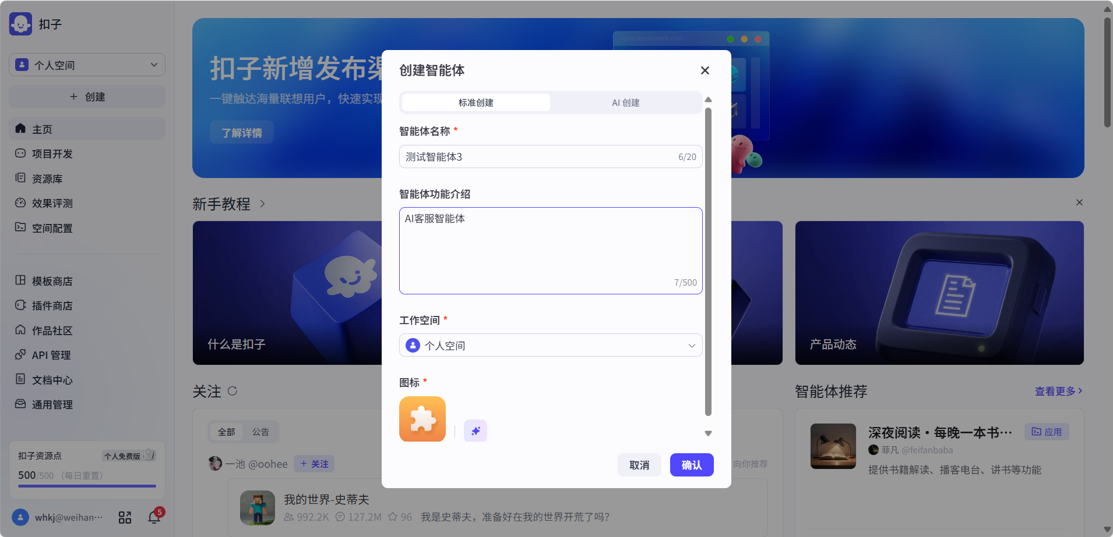Screen dimensions: 1113x537
Task: Click the orange puzzle-piece agent icon
Action: pos(422,419)
